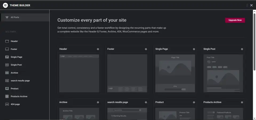This screenshot has width=256, height=120.
Task: Click the Single Post card title
Action: pos(209,49)
